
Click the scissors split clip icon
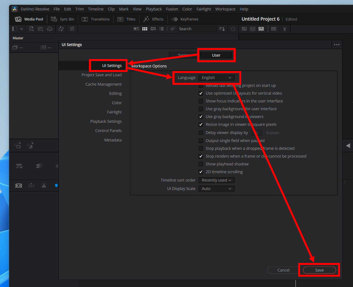tap(44, 186)
